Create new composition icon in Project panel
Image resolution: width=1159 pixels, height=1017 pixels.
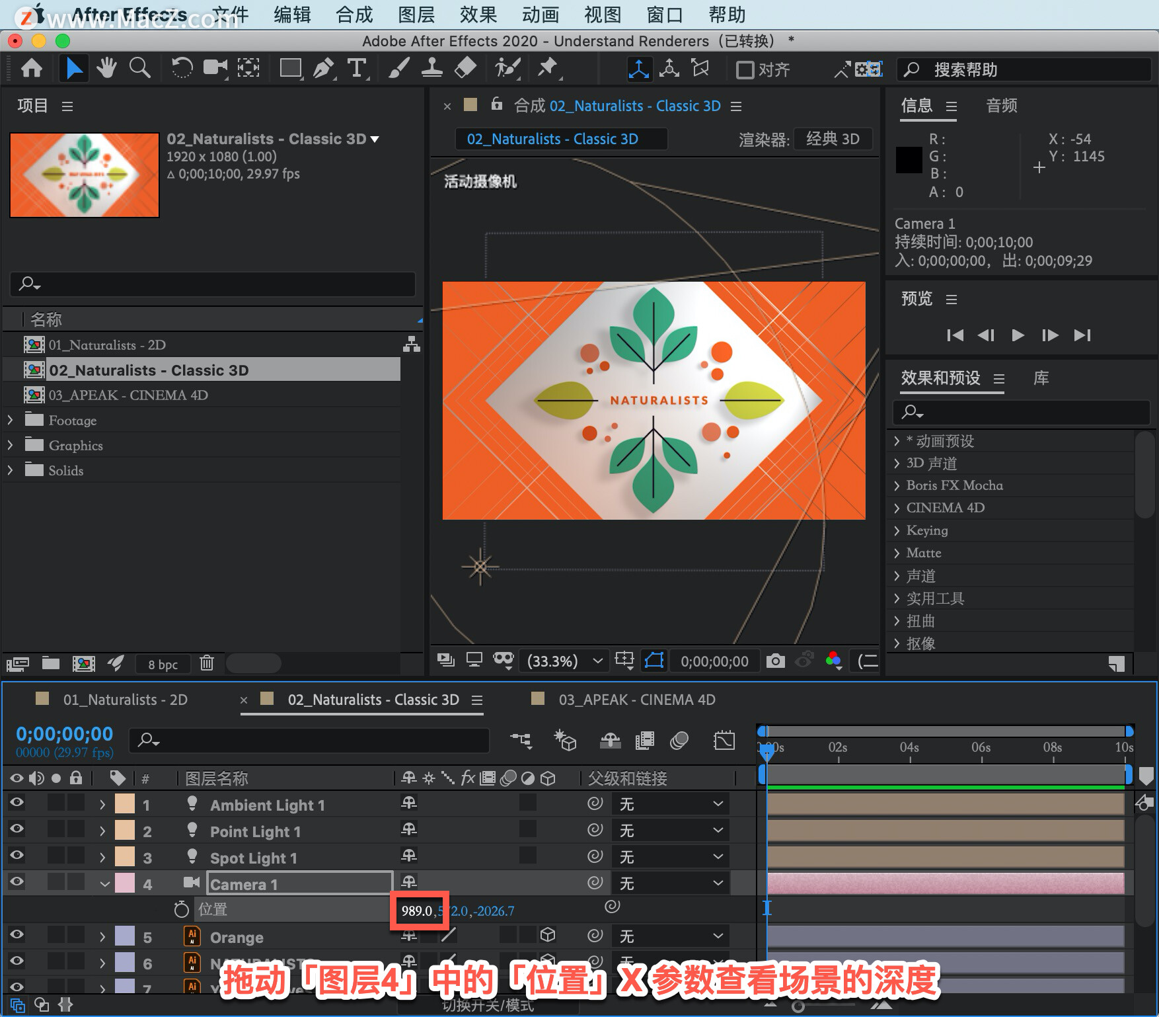point(83,663)
